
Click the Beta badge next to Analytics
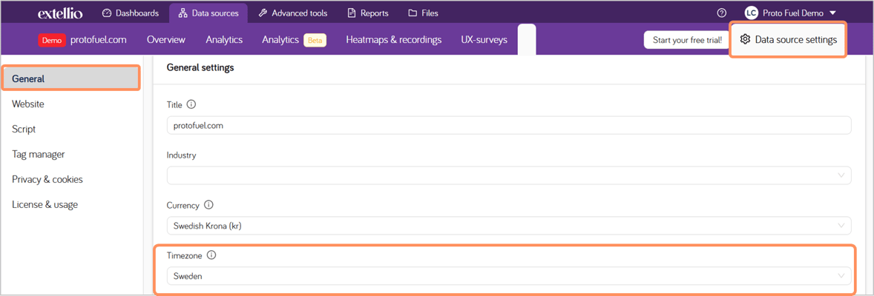tap(315, 40)
